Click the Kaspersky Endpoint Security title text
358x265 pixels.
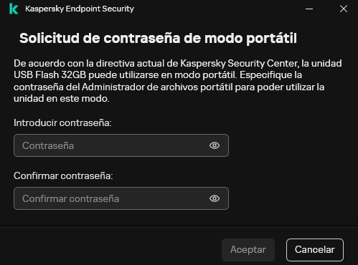80,9
